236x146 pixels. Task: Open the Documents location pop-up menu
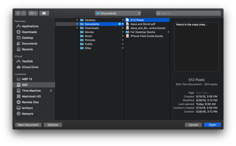pos(118,13)
